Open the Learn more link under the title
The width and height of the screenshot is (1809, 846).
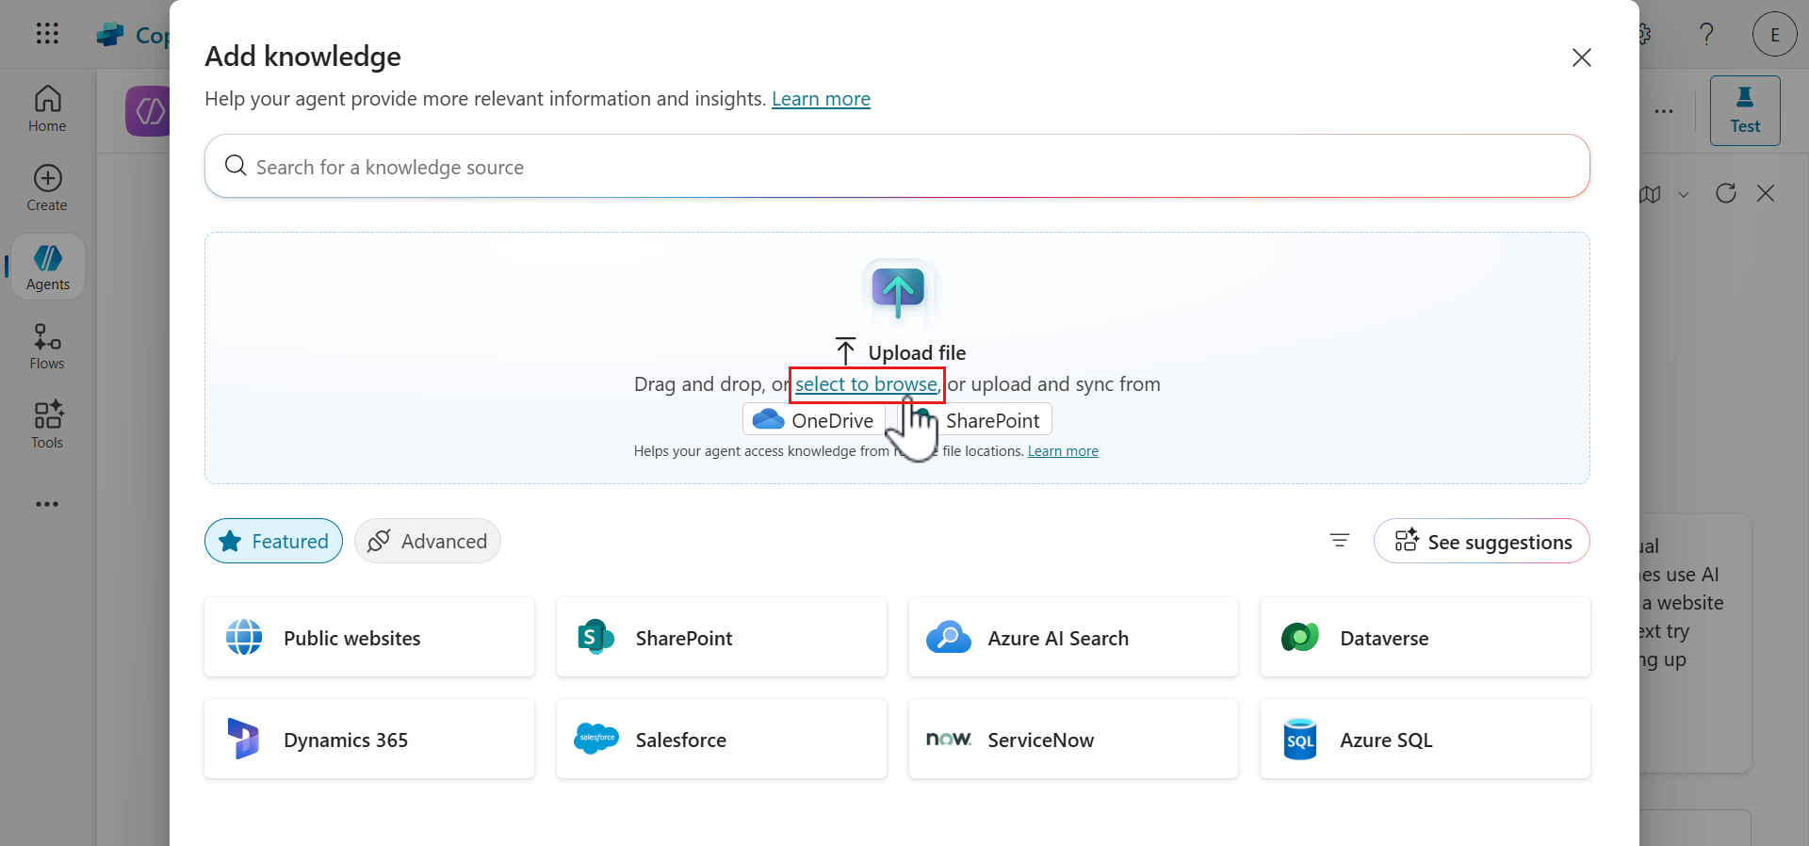coord(821,99)
